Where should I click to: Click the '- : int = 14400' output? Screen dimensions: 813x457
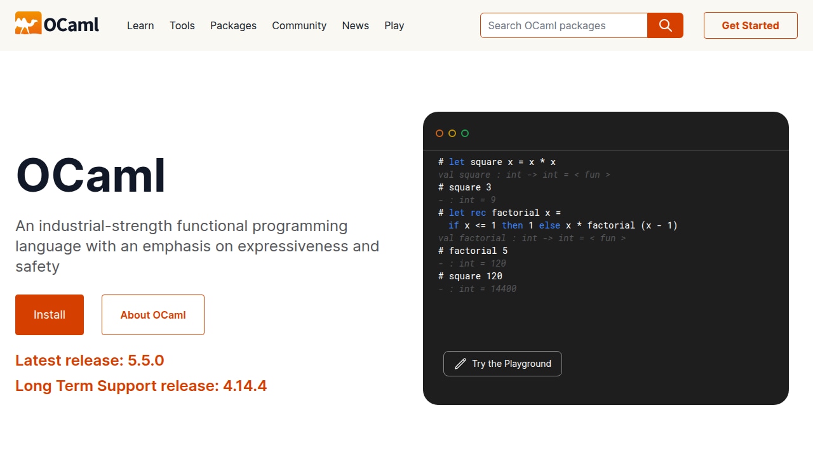pyautogui.click(x=477, y=289)
